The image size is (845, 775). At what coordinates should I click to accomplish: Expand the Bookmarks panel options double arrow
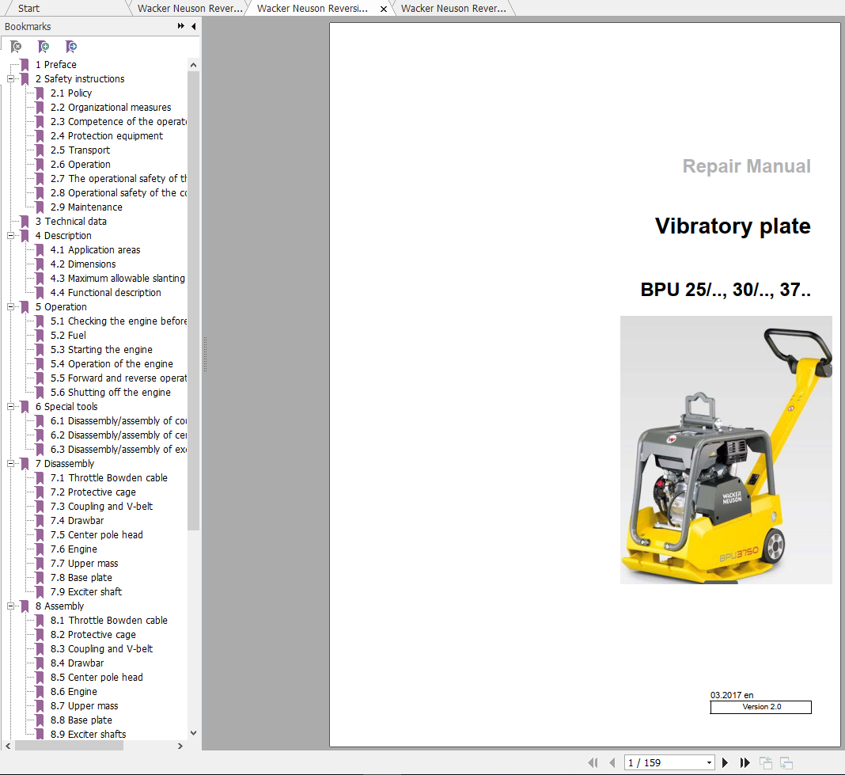pyautogui.click(x=181, y=26)
